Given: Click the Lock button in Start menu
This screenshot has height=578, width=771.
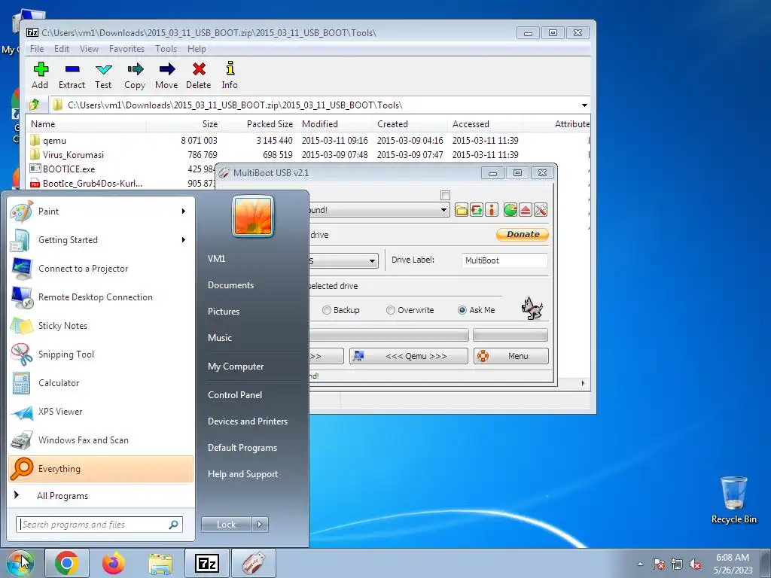Looking at the screenshot, I should (226, 525).
